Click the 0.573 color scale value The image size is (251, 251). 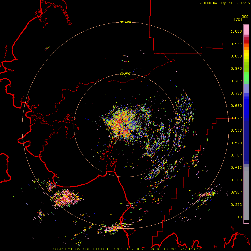236,131
